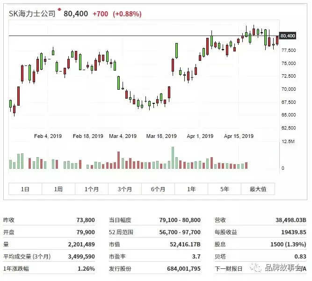Click the 营收 value 38,498.03B
Image resolution: width=312 pixels, height=281 pixels.
point(290,220)
